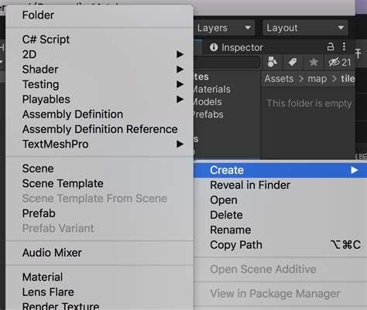Select the Models folder in project tree

tap(208, 102)
